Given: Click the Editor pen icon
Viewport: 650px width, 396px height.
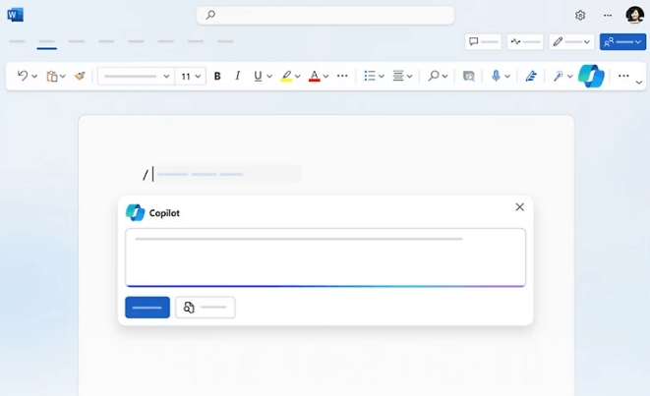Looking at the screenshot, I should [531, 76].
